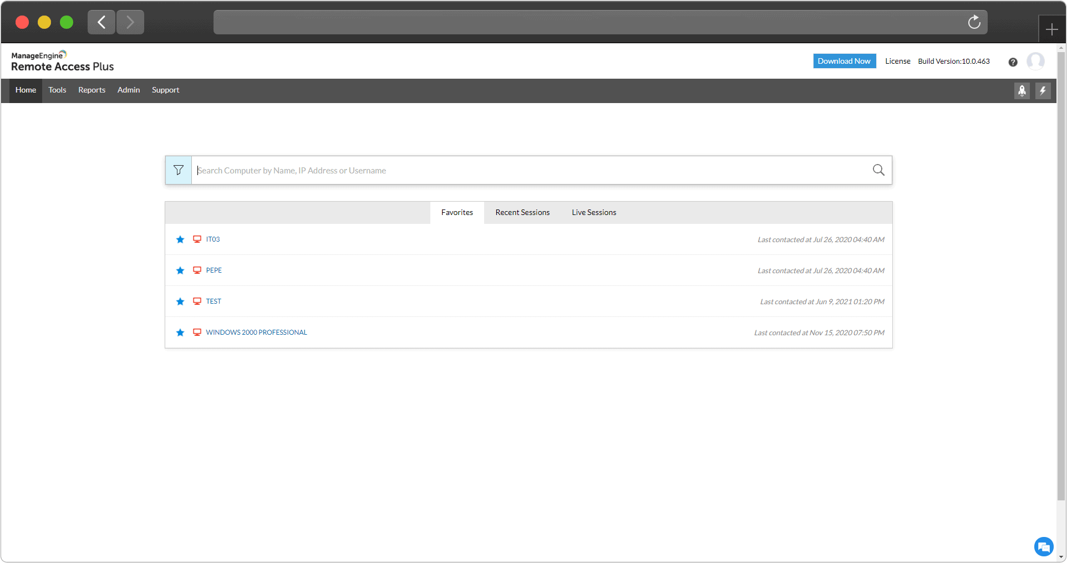Image resolution: width=1067 pixels, height=563 pixels.
Task: Unfavorite IT03 using its star icon
Action: click(180, 239)
